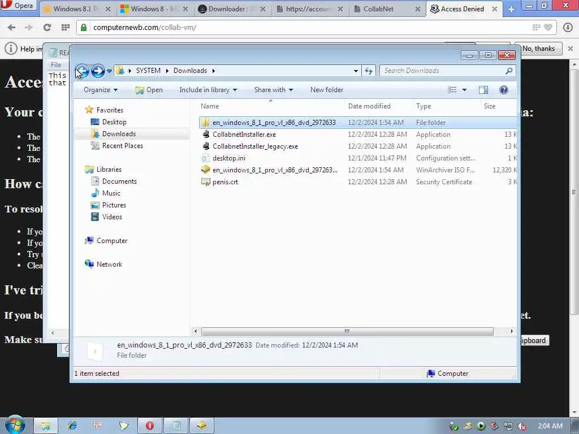Open Windows Explorer taskbar button
The width and height of the screenshot is (579, 434).
46,426
